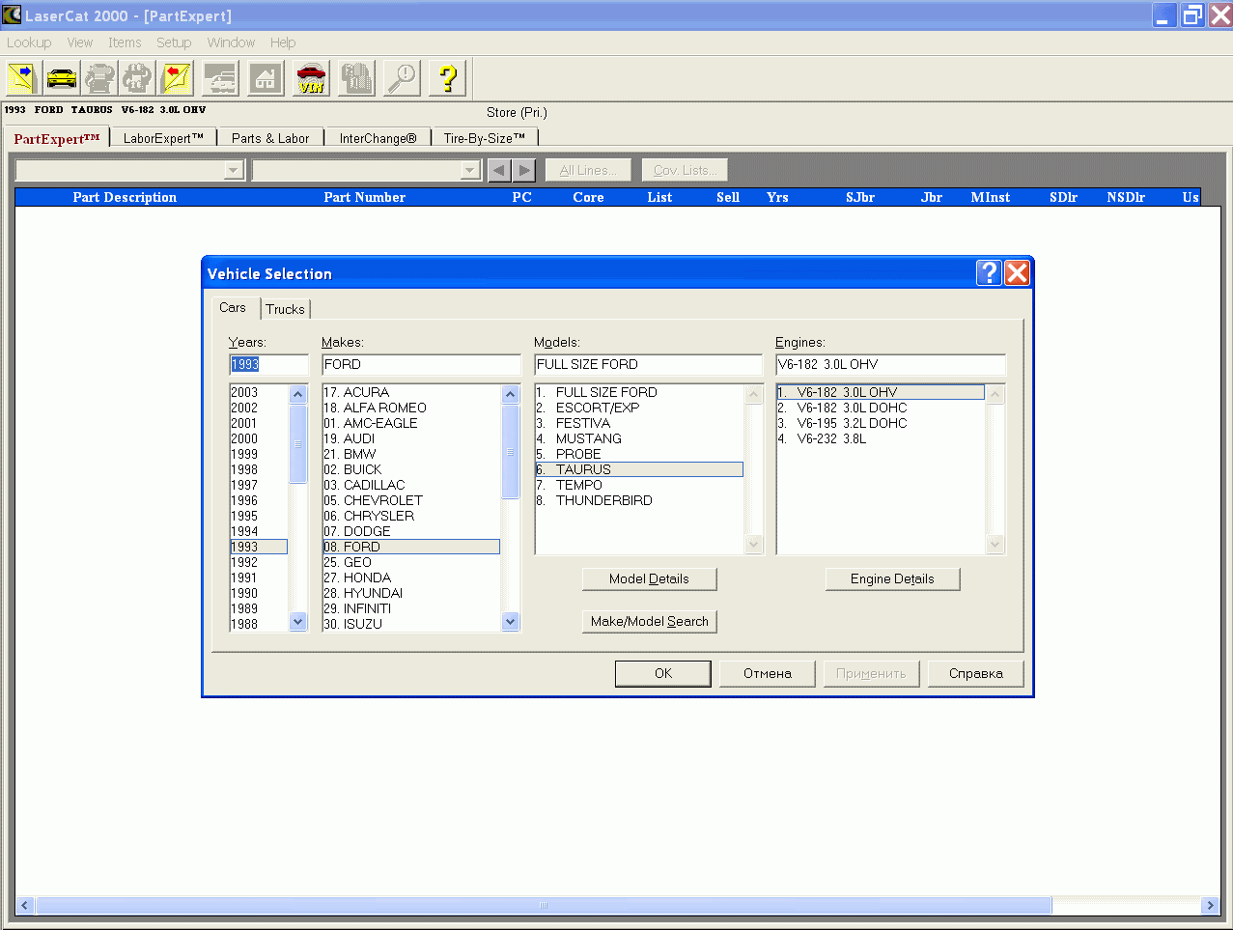The width and height of the screenshot is (1233, 930).
Task: Click the Years input field
Action: (x=268, y=364)
